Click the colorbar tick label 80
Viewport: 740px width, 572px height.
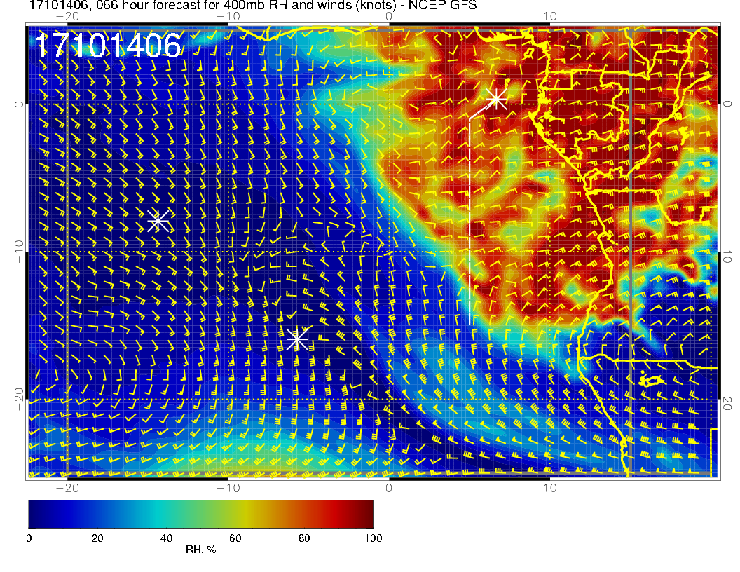point(304,538)
